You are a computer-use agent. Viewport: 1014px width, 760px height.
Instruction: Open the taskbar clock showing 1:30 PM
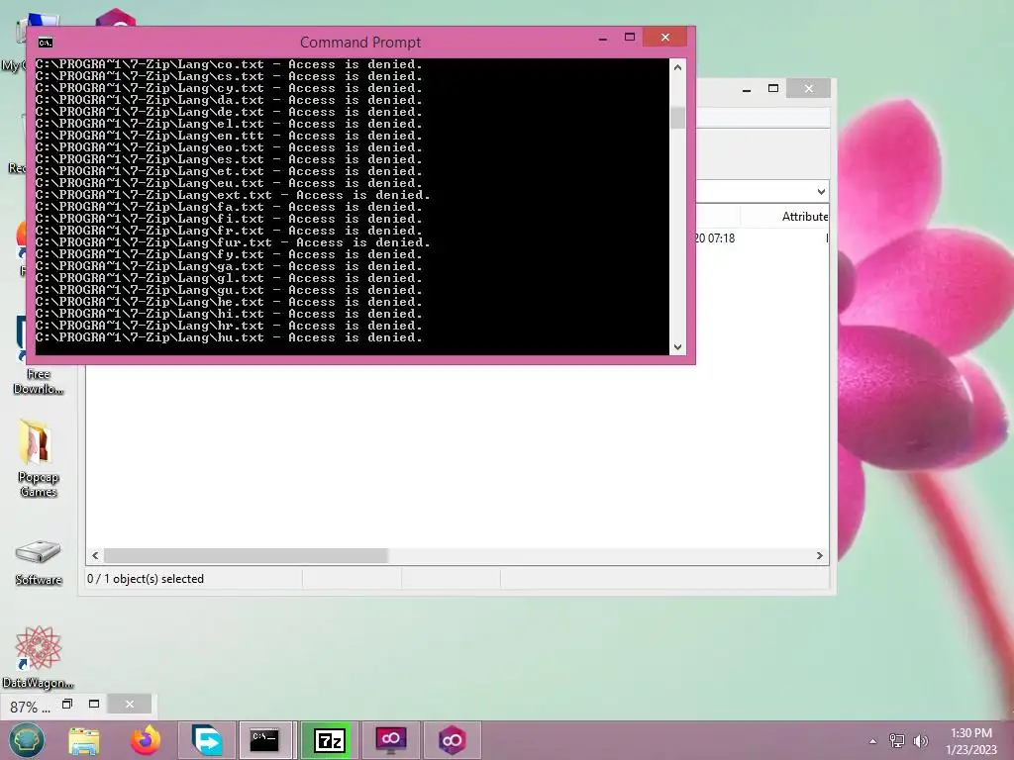[x=971, y=741]
